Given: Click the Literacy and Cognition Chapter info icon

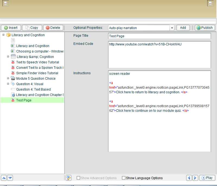Looking at the screenshot, I should 13,95.
